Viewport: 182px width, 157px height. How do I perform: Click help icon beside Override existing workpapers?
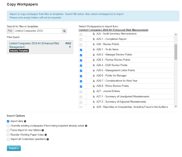[x=86, y=126]
